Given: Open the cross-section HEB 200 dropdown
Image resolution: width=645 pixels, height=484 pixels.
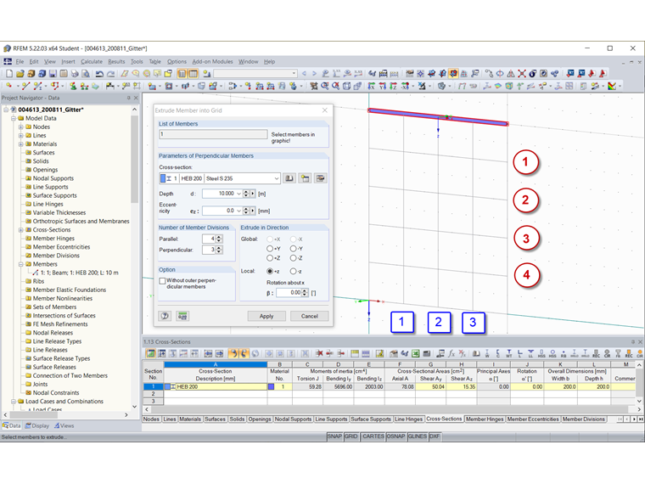Looking at the screenshot, I should pos(277,178).
